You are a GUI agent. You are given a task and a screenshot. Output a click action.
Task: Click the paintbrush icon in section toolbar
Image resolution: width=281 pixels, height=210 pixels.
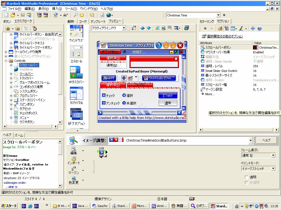(241, 28)
